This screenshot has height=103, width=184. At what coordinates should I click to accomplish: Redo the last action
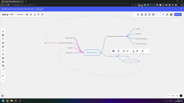(x=3, y=80)
